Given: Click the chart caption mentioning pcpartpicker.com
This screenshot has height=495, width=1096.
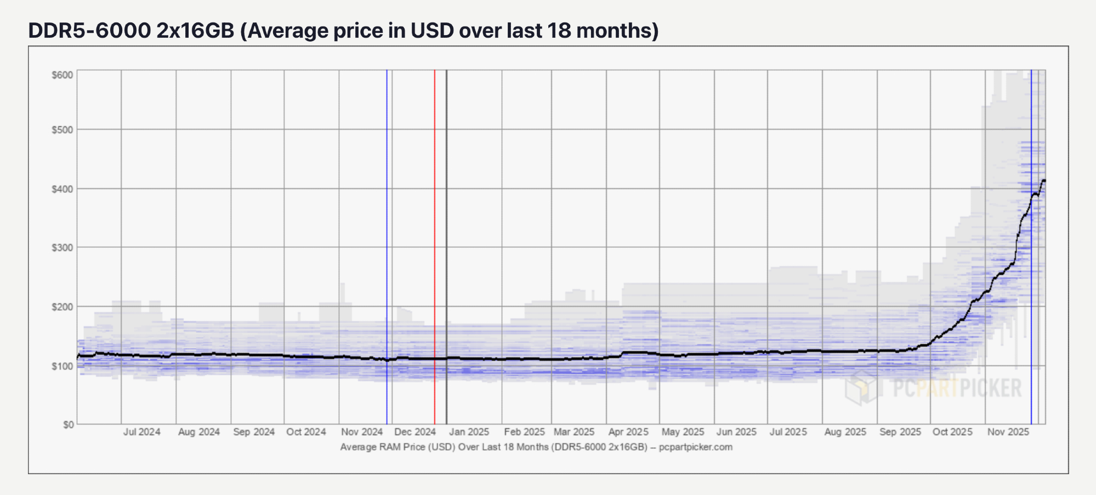Looking at the screenshot, I should point(536,447).
